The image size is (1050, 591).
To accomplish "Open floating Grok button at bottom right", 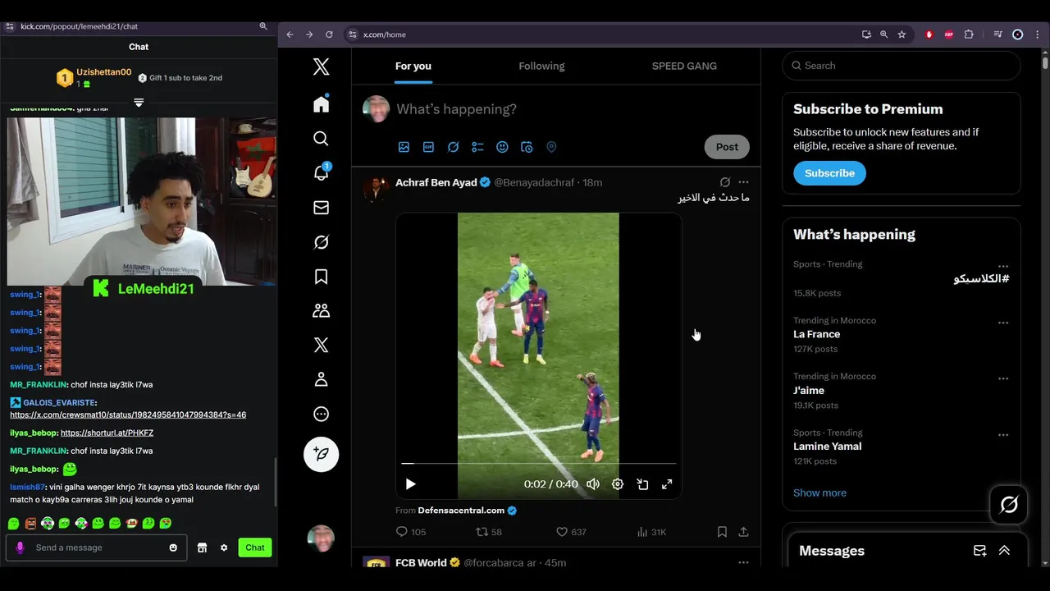I will 1009,505.
